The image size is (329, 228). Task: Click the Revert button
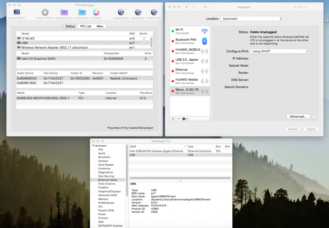(x=293, y=129)
